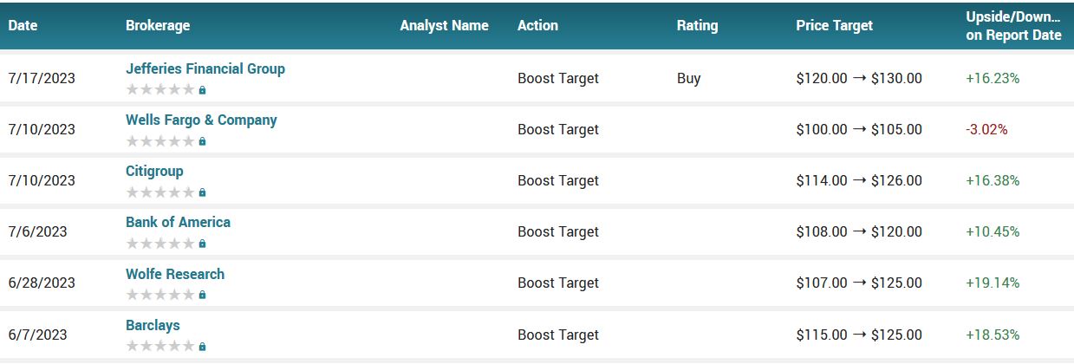Click the star rating under Citigroup
The height and width of the screenshot is (364, 1074).
tap(160, 192)
